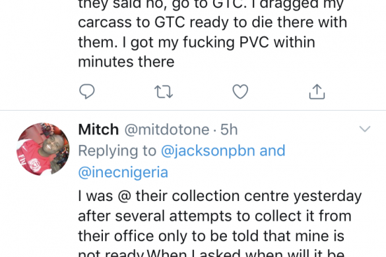The height and width of the screenshot is (257, 386).
Task: Open Mitch's tweet about the collection centre
Action: click(x=220, y=223)
